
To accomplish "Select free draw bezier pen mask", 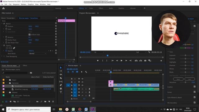I will (14, 48).
